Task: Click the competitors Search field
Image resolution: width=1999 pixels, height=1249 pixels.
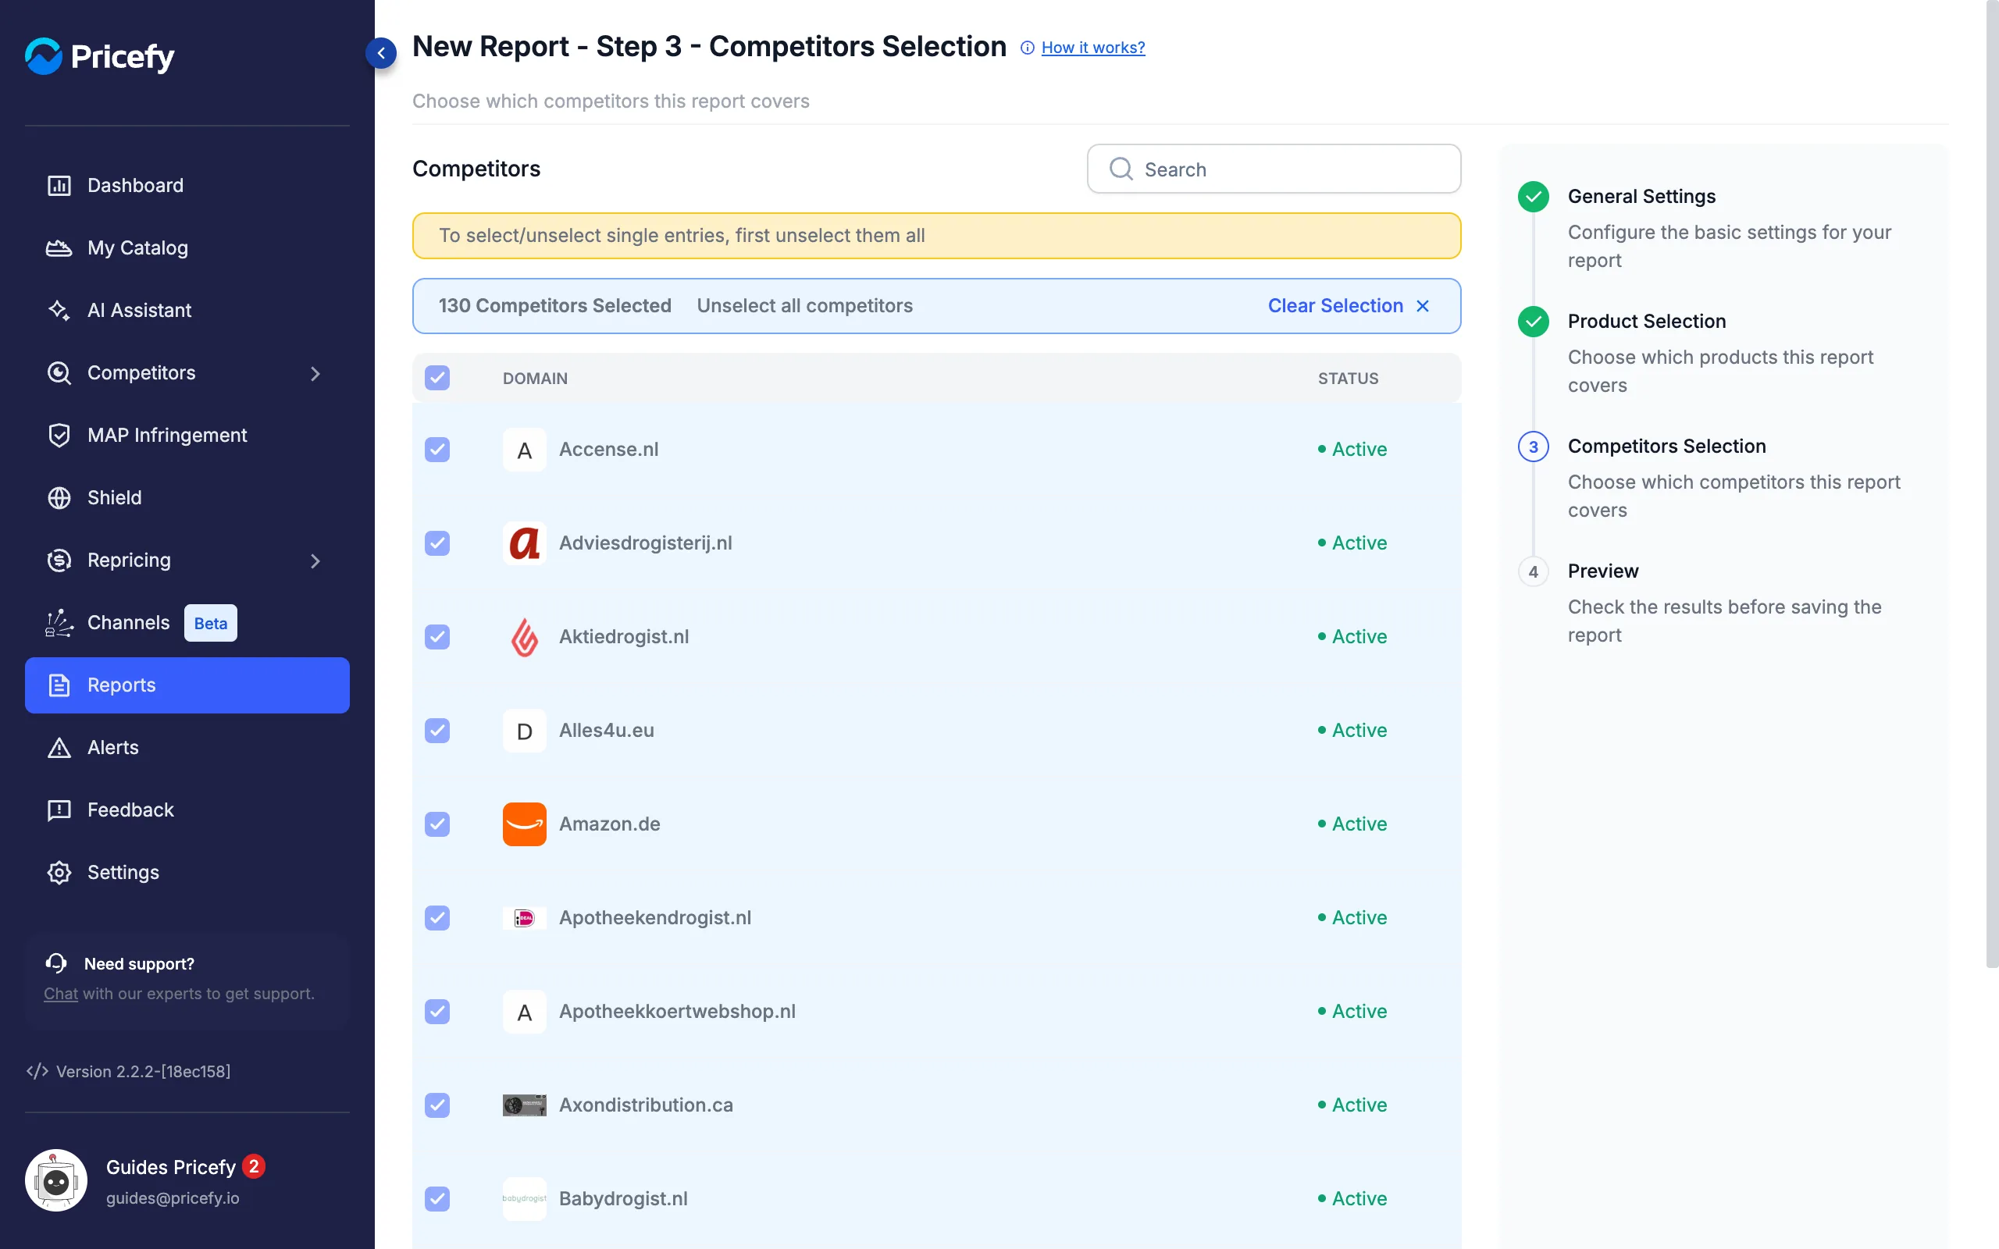Action: click(x=1274, y=169)
